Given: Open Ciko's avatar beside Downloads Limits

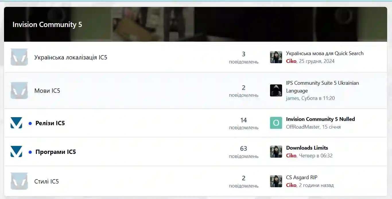Looking at the screenshot, I should pos(276,152).
